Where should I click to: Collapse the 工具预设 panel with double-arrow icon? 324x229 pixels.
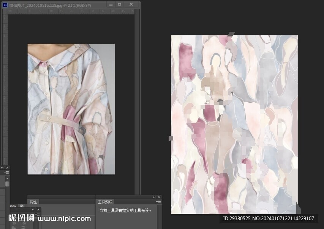(x=155, y=197)
